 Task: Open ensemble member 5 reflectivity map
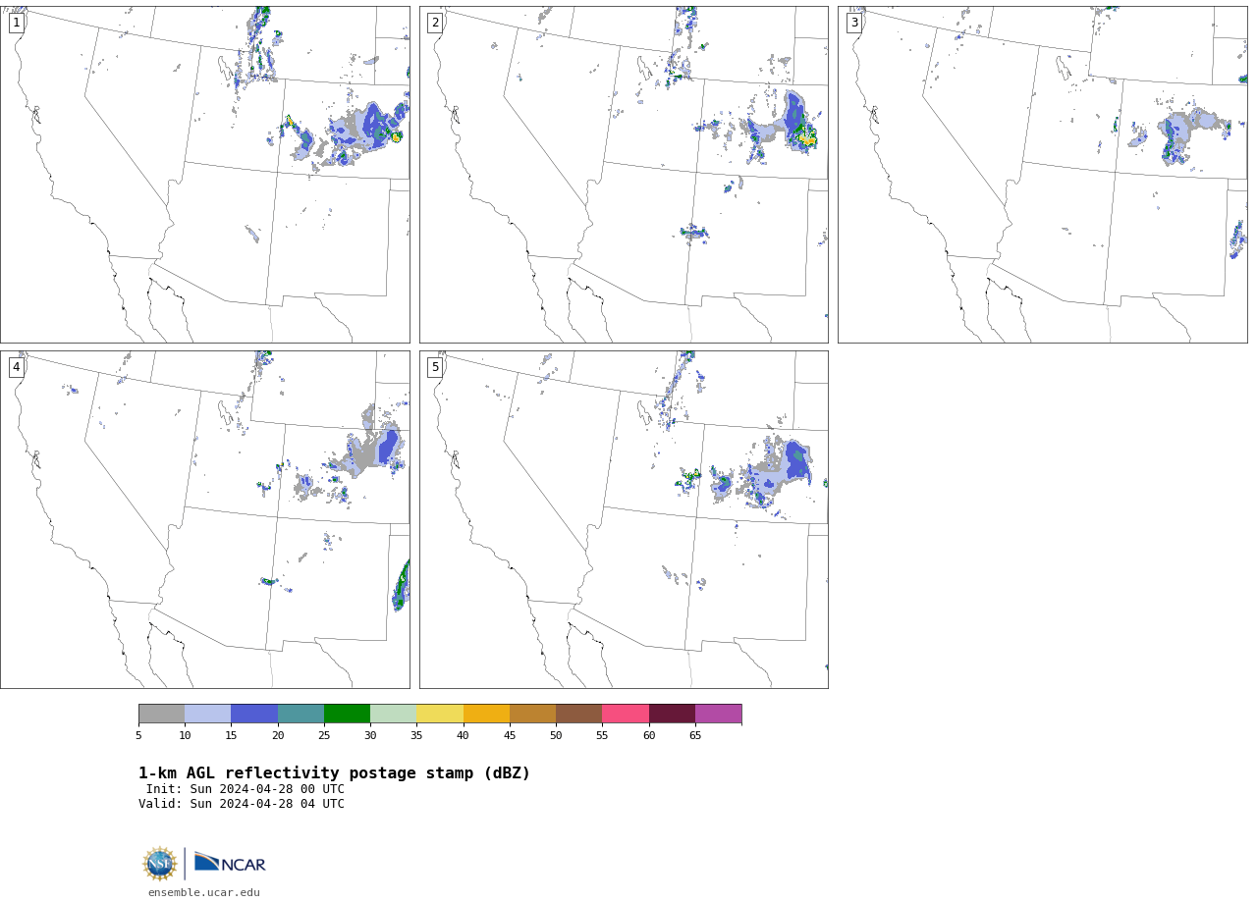[624, 519]
